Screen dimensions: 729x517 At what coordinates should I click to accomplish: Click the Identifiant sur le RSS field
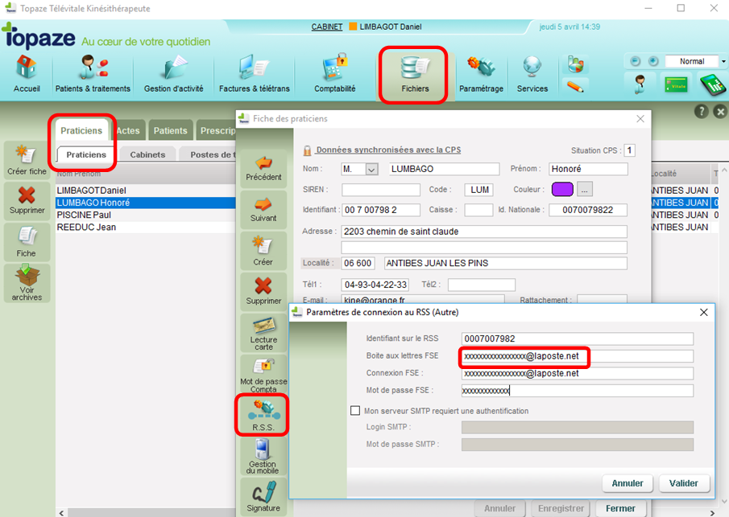click(578, 339)
